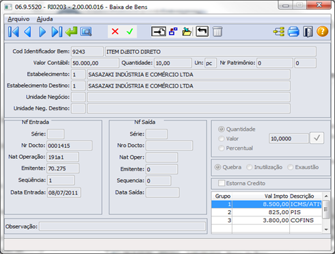The width and height of the screenshot is (335, 254).
Task: Select the Valor radio button
Action: pyautogui.click(x=222, y=138)
